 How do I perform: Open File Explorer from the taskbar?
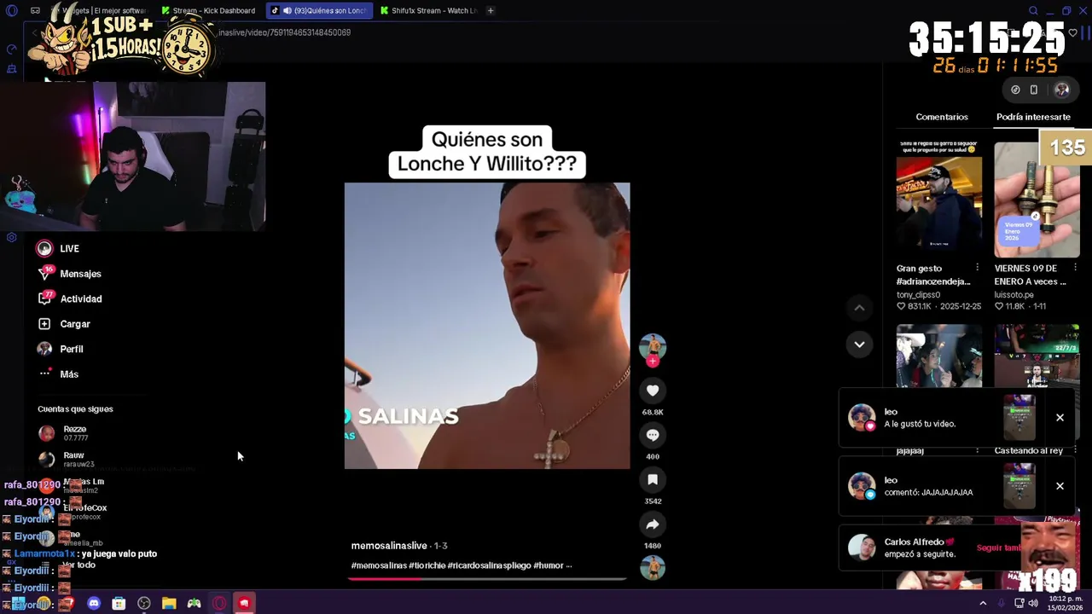[x=169, y=604]
